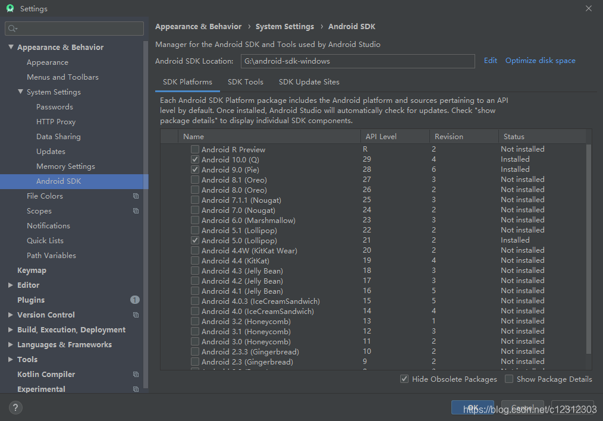Click the OK button
This screenshot has width=603, height=421.
tap(473, 407)
